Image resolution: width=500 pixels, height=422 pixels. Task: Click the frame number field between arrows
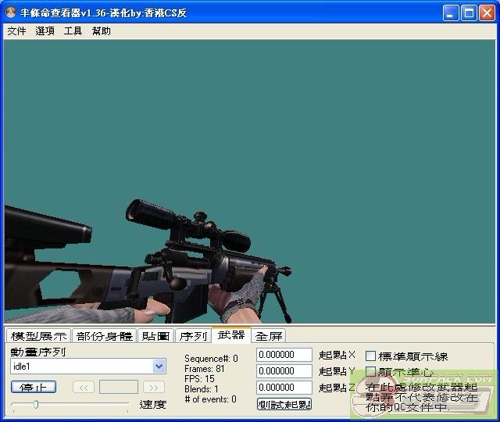click(119, 387)
